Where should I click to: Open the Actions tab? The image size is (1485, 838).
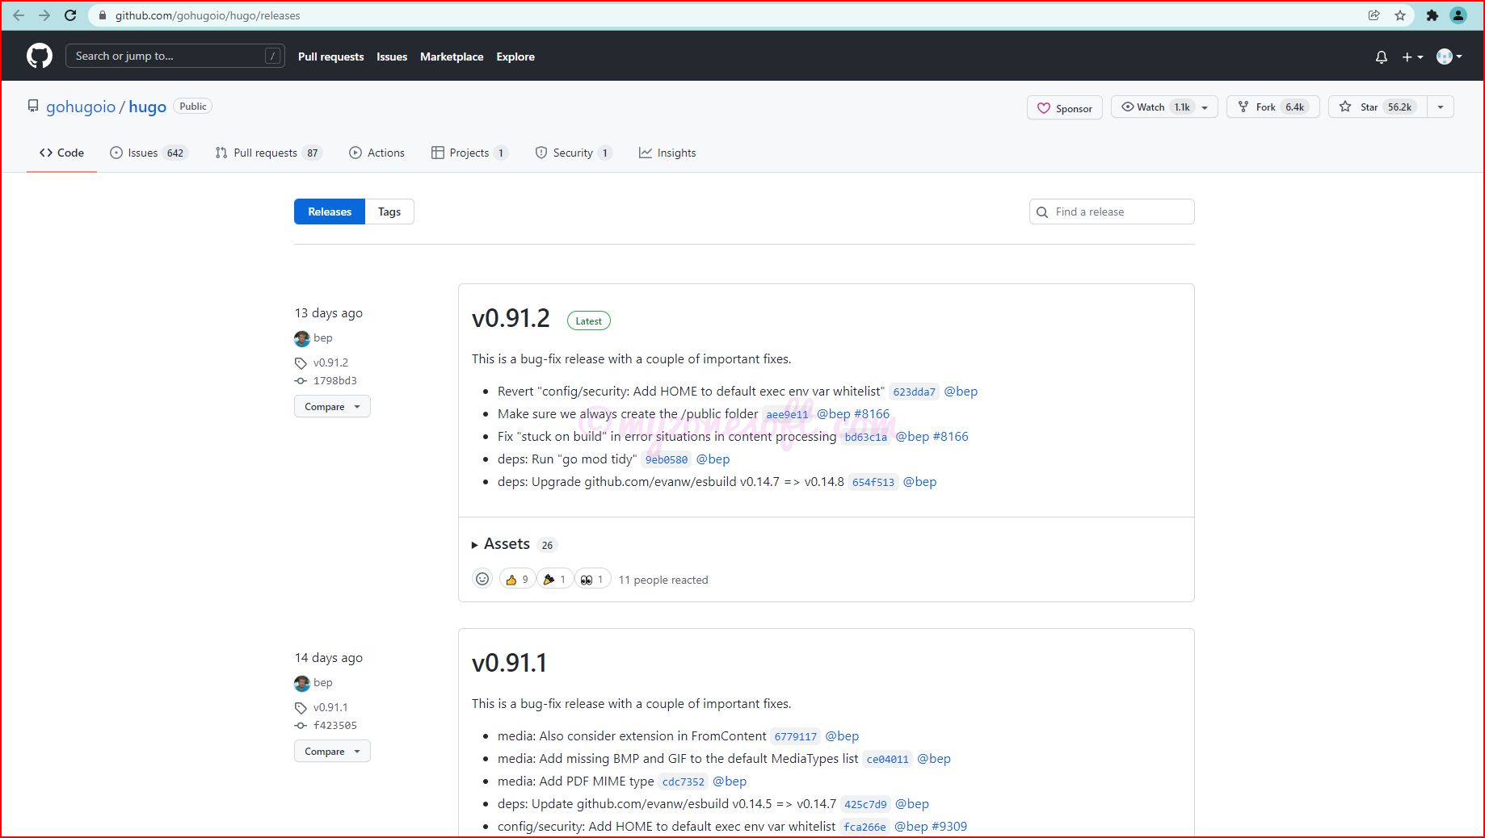tap(377, 153)
